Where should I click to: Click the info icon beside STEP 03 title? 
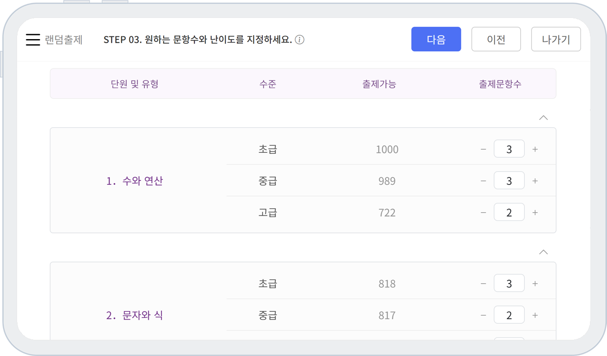click(299, 40)
